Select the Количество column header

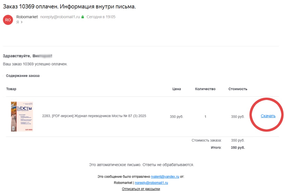point(205,89)
